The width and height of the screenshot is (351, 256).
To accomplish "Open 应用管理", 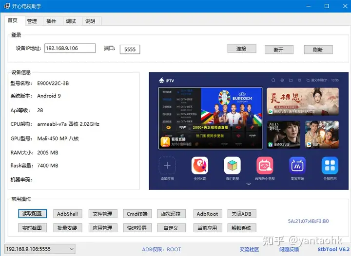I will [x=103, y=228].
